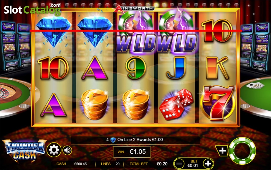Click the red dice symbol
Screen dimensions: 271x170
click(x=176, y=104)
